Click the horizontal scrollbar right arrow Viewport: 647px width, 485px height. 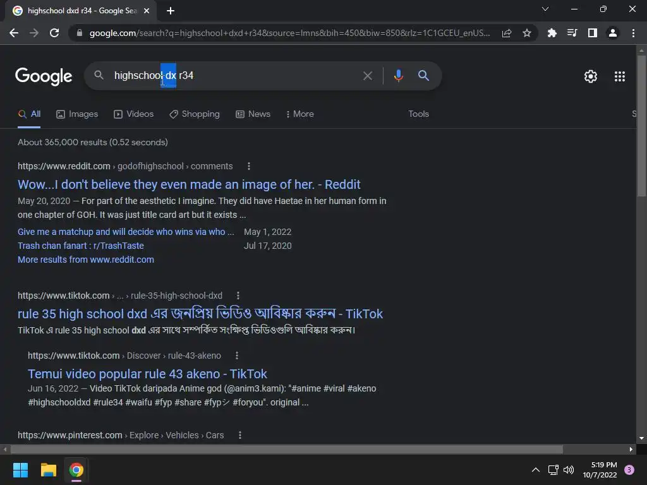631,449
